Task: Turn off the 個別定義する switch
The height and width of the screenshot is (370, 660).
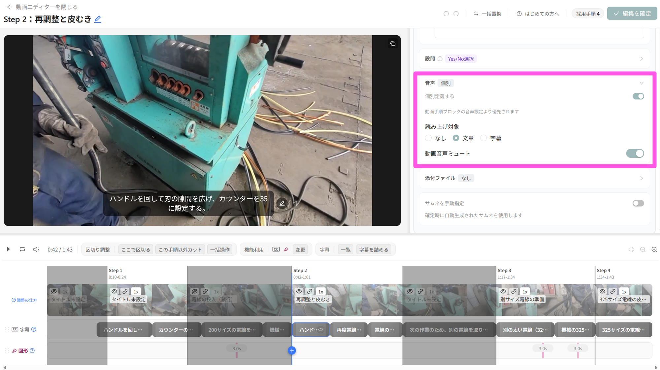Action: tap(638, 96)
